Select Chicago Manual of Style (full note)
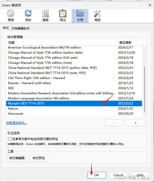 pyautogui.click(x=74, y=58)
